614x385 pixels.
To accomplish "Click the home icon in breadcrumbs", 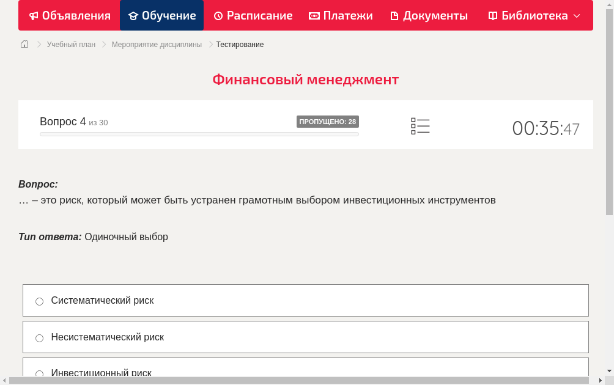I will pyautogui.click(x=24, y=44).
